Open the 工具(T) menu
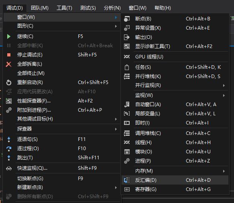The width and height of the screenshot is (234, 203). coord(64,8)
